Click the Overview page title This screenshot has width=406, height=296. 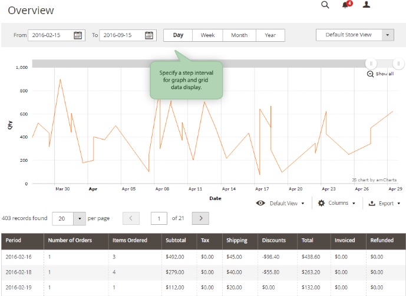31,11
